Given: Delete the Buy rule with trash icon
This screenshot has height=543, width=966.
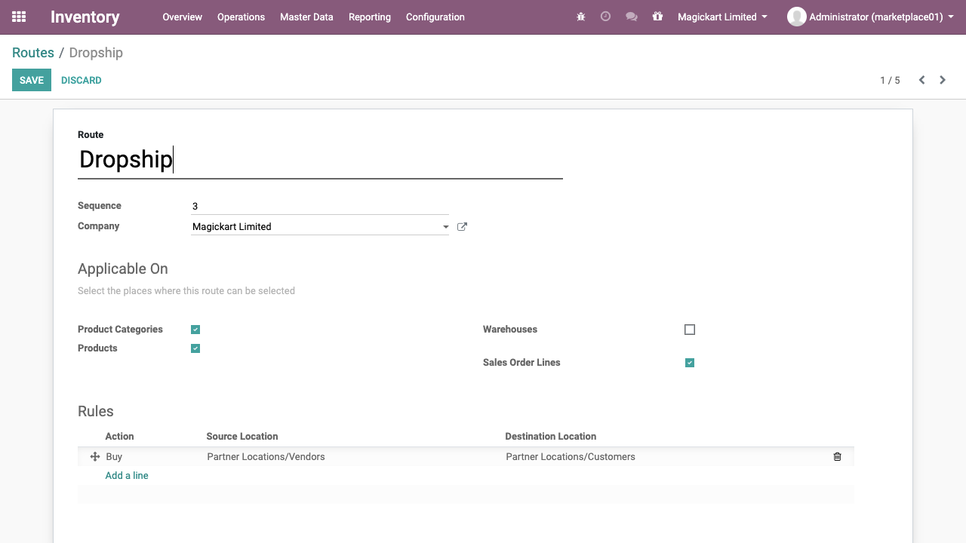Looking at the screenshot, I should pyautogui.click(x=837, y=457).
